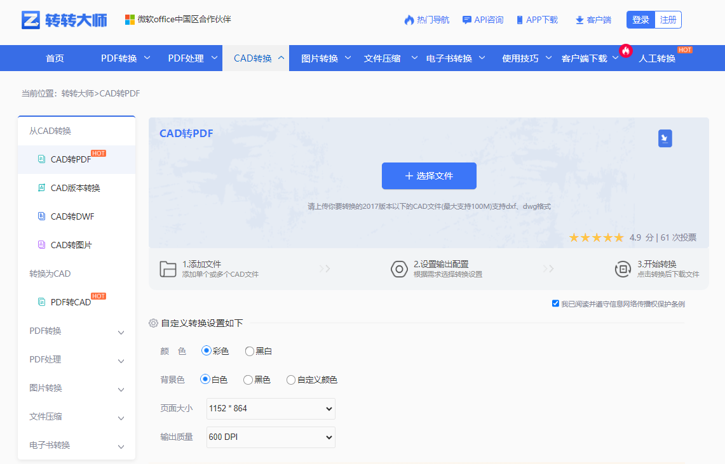Click the circular icon for 3.开始转换

(623, 268)
